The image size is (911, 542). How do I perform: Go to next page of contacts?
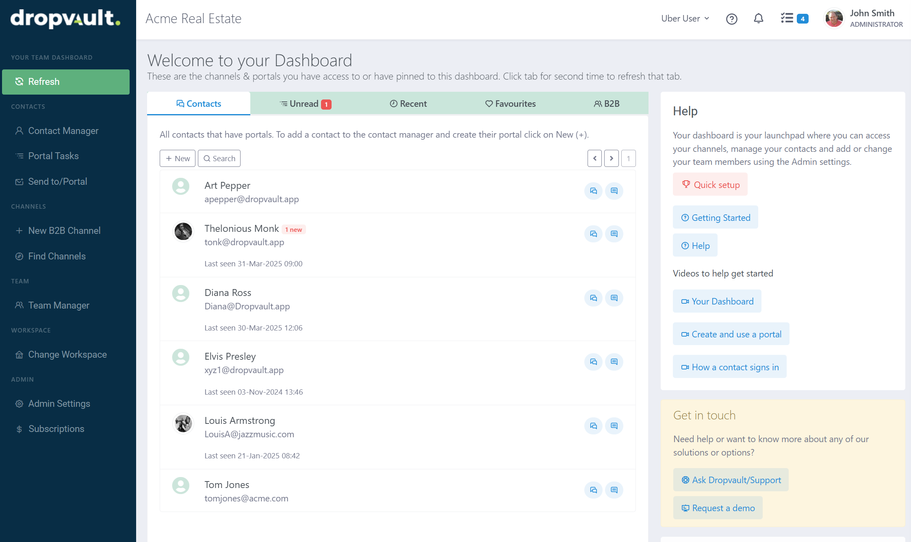[x=611, y=158]
